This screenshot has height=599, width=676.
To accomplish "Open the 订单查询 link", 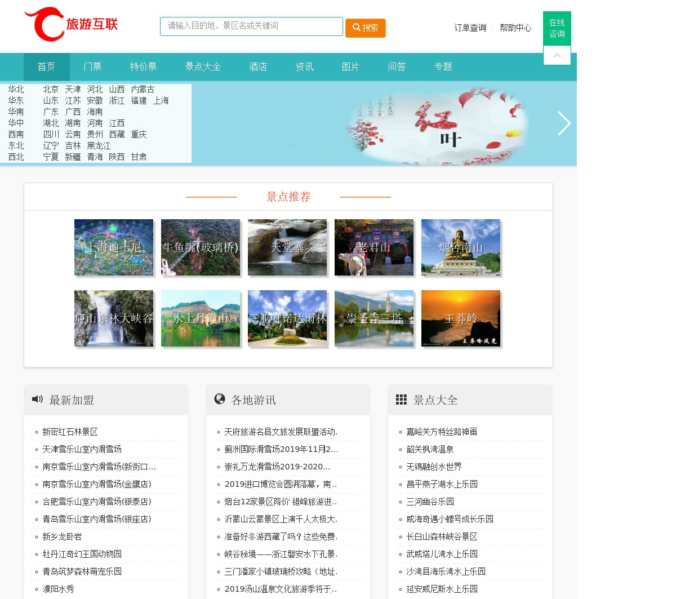I will pos(470,28).
